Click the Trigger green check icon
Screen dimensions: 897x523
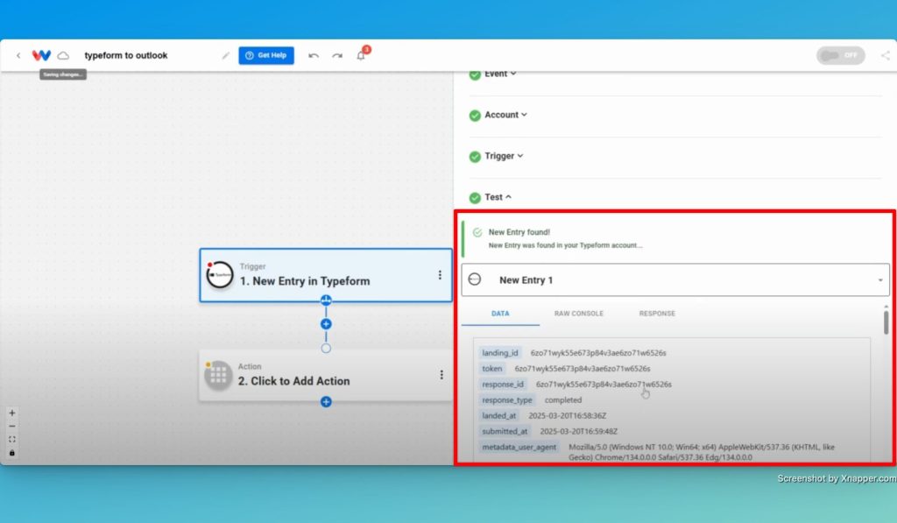coord(475,157)
